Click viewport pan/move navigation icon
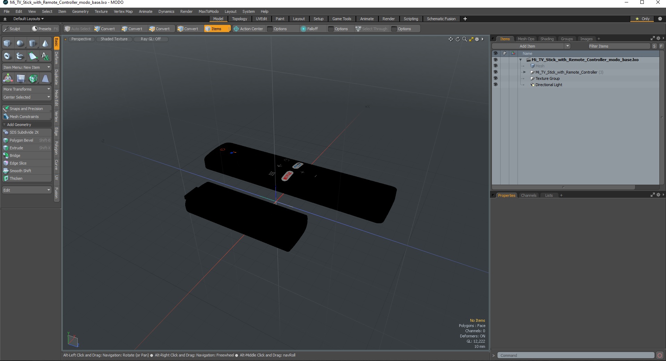The image size is (666, 361). (x=451, y=39)
